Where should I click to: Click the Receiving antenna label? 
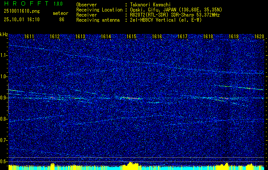tap(98, 20)
